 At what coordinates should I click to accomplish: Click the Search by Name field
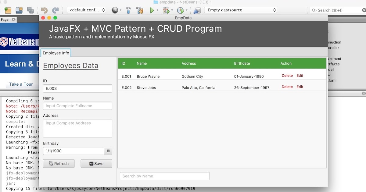[x=165, y=176]
